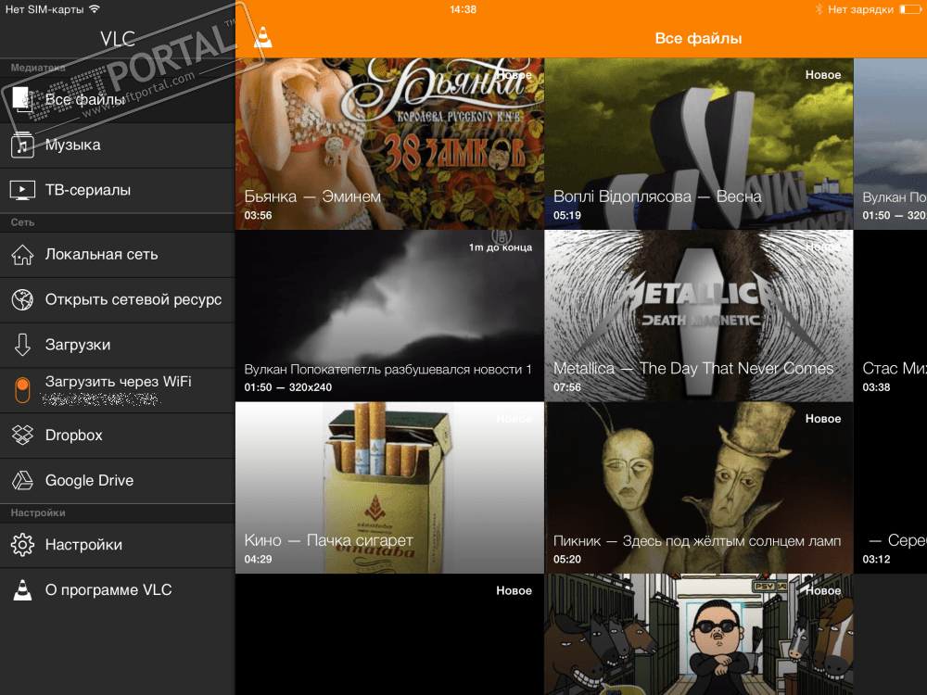Open the Музыка library section
This screenshot has height=695, width=927.
(118, 145)
